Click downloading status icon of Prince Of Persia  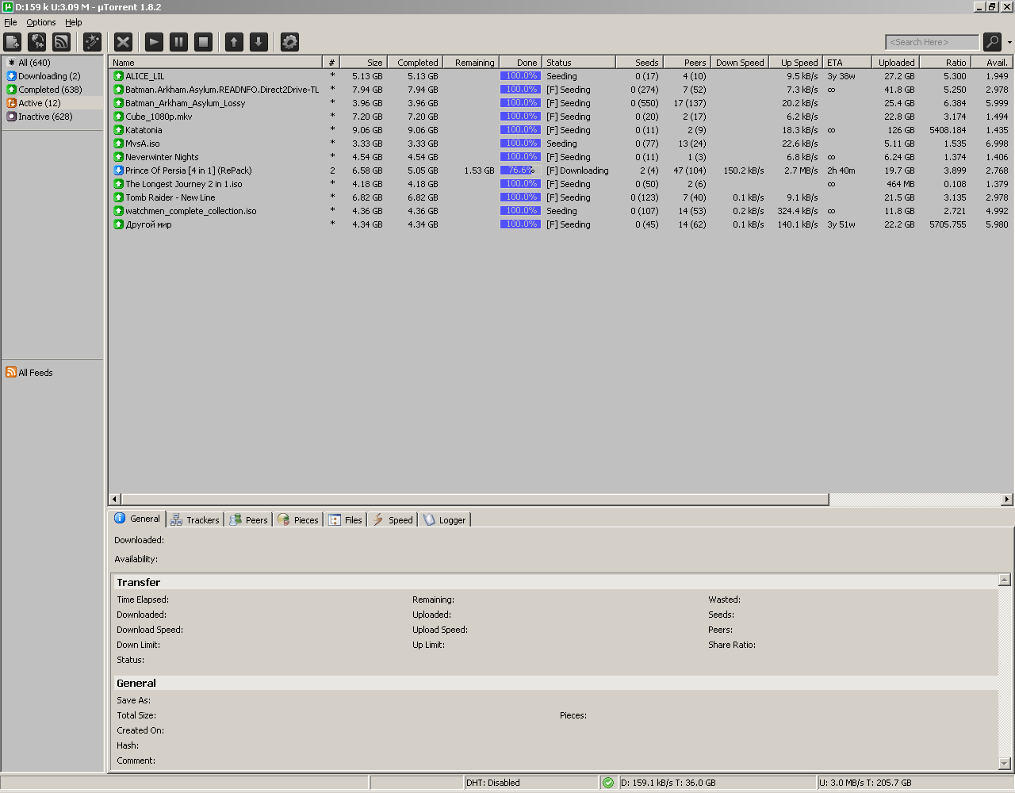pyautogui.click(x=119, y=170)
